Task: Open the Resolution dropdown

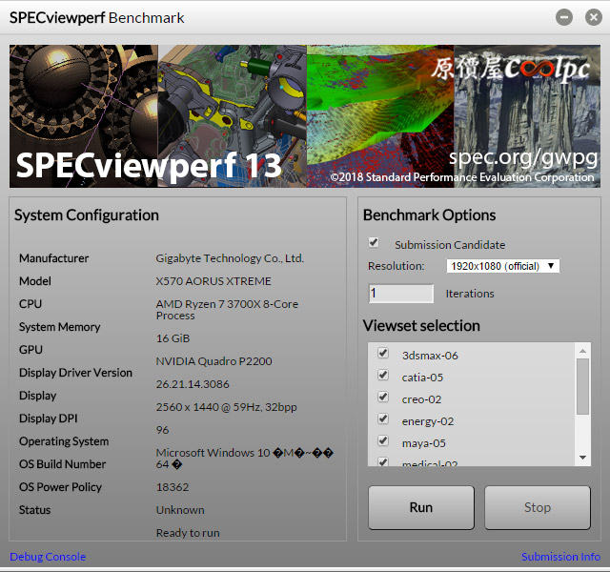Action: click(x=502, y=266)
